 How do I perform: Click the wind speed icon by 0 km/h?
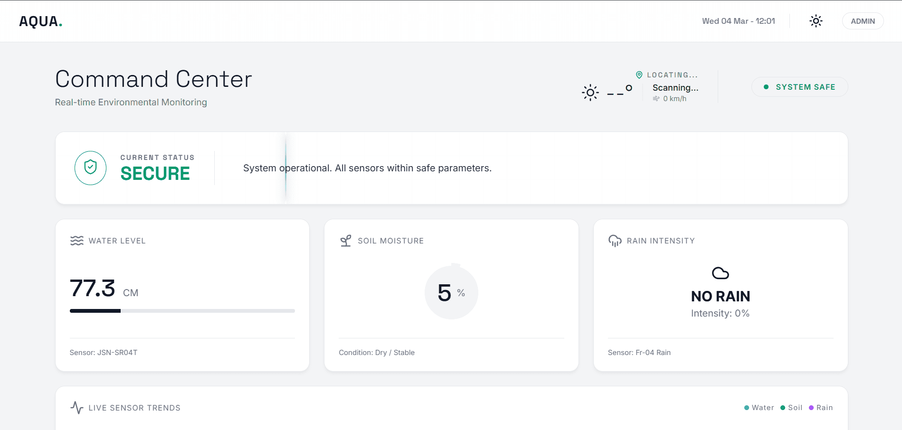(x=656, y=99)
